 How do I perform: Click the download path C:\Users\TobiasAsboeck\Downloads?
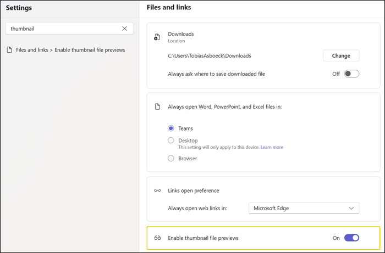click(x=210, y=56)
